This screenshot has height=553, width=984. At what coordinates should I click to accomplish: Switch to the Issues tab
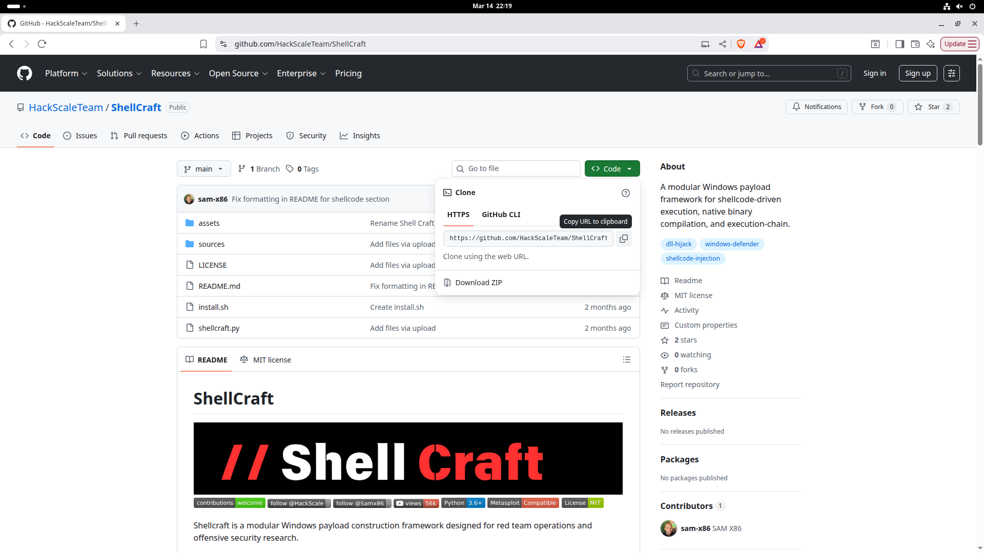tap(80, 136)
